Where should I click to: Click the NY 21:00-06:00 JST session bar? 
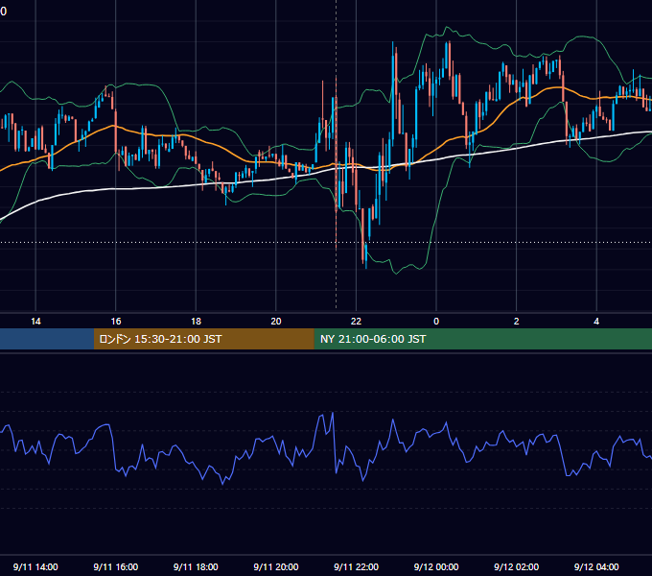(482, 339)
